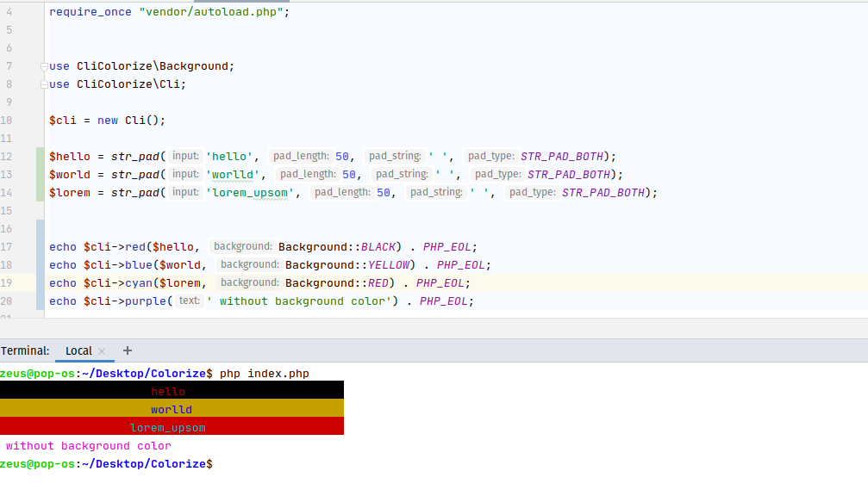
Task: Click line number 19 in gutter
Action: (6, 283)
